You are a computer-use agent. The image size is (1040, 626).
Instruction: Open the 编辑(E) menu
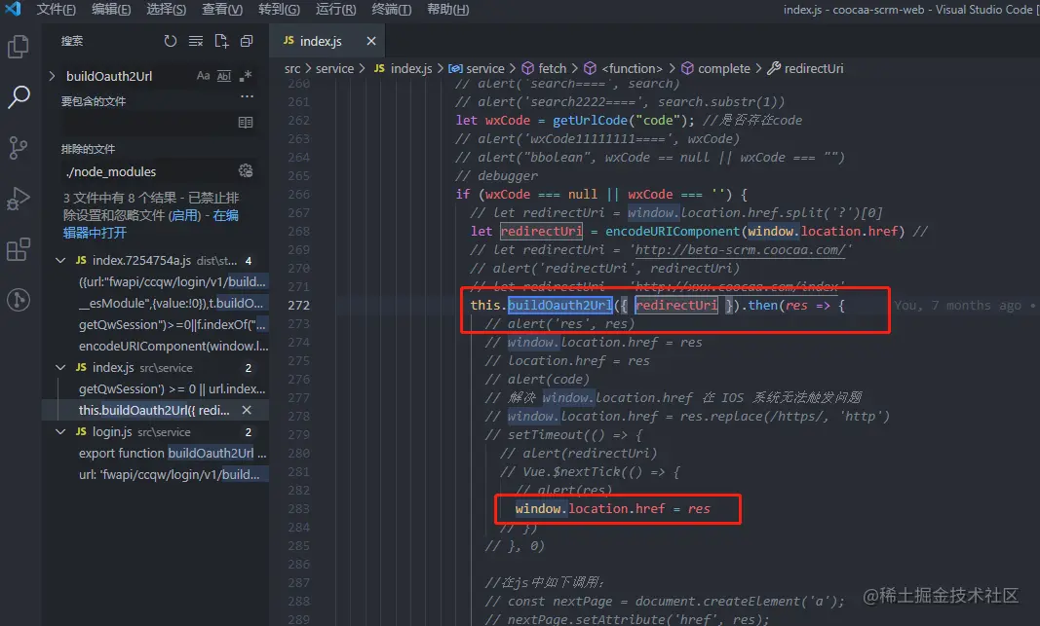pyautogui.click(x=111, y=10)
